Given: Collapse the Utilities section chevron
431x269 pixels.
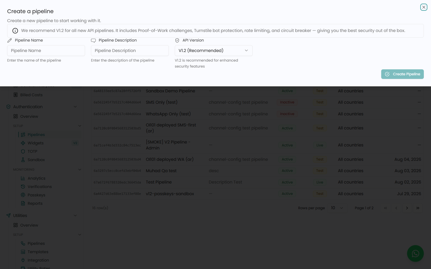Looking at the screenshot, I should tap(75, 215).
